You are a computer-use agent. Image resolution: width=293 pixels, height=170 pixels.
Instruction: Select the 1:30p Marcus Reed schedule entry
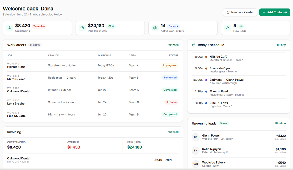[x=239, y=93]
